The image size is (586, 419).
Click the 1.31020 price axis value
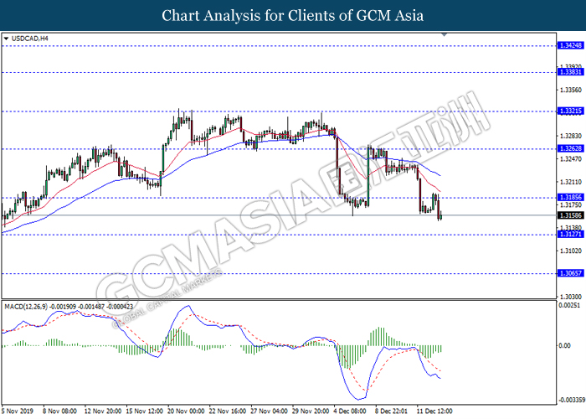click(571, 251)
